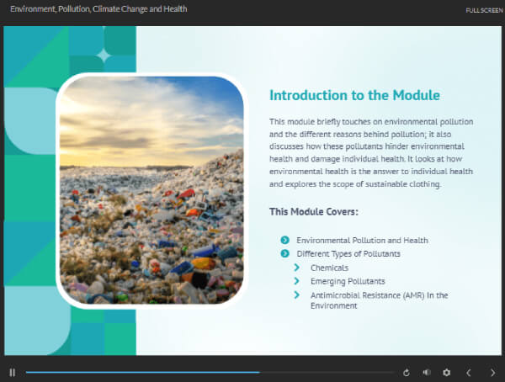This screenshot has width=505, height=382.
Task: Click bullet icon beside Environmental Pollution and Health
Action: pyautogui.click(x=285, y=240)
